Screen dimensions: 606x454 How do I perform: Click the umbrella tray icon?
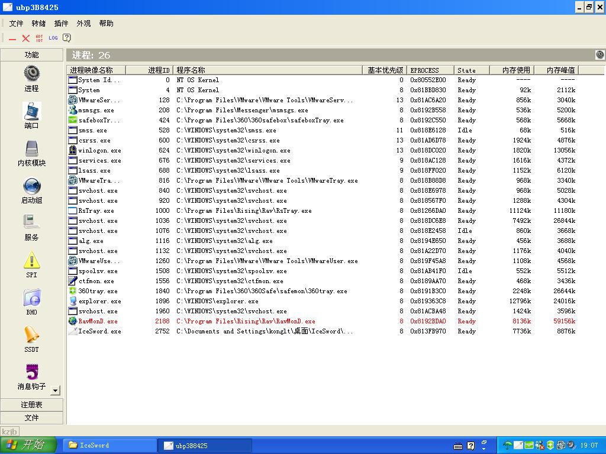[x=507, y=446]
